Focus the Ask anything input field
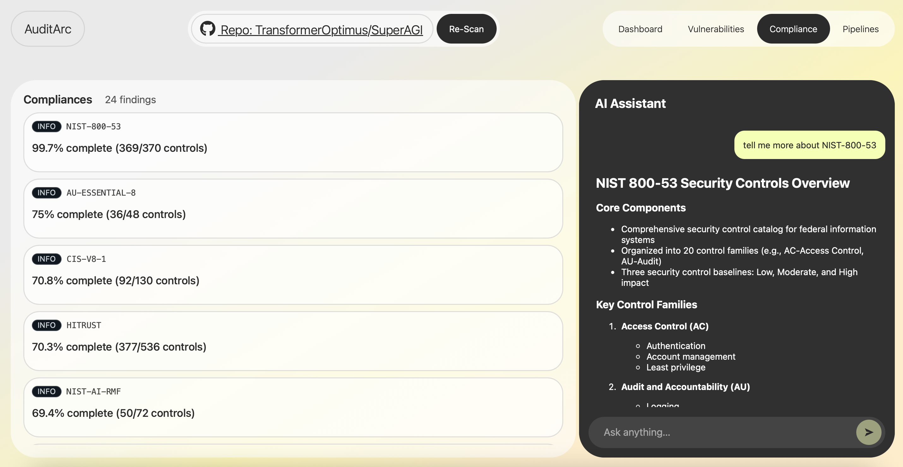 [722, 432]
